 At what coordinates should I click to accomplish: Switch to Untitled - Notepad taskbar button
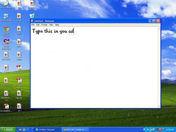click(48, 129)
